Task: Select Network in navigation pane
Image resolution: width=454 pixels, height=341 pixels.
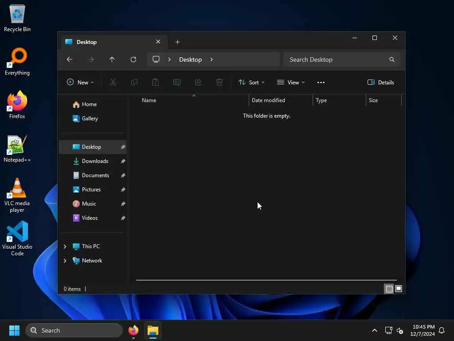Action: point(92,261)
